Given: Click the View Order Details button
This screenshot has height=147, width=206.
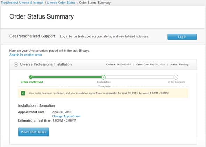Looking at the screenshot, I should point(34,132).
